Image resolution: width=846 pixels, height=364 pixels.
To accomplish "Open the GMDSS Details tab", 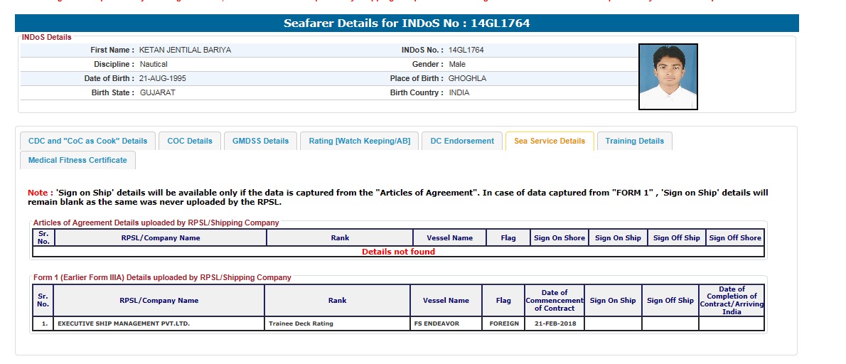I will 260,141.
